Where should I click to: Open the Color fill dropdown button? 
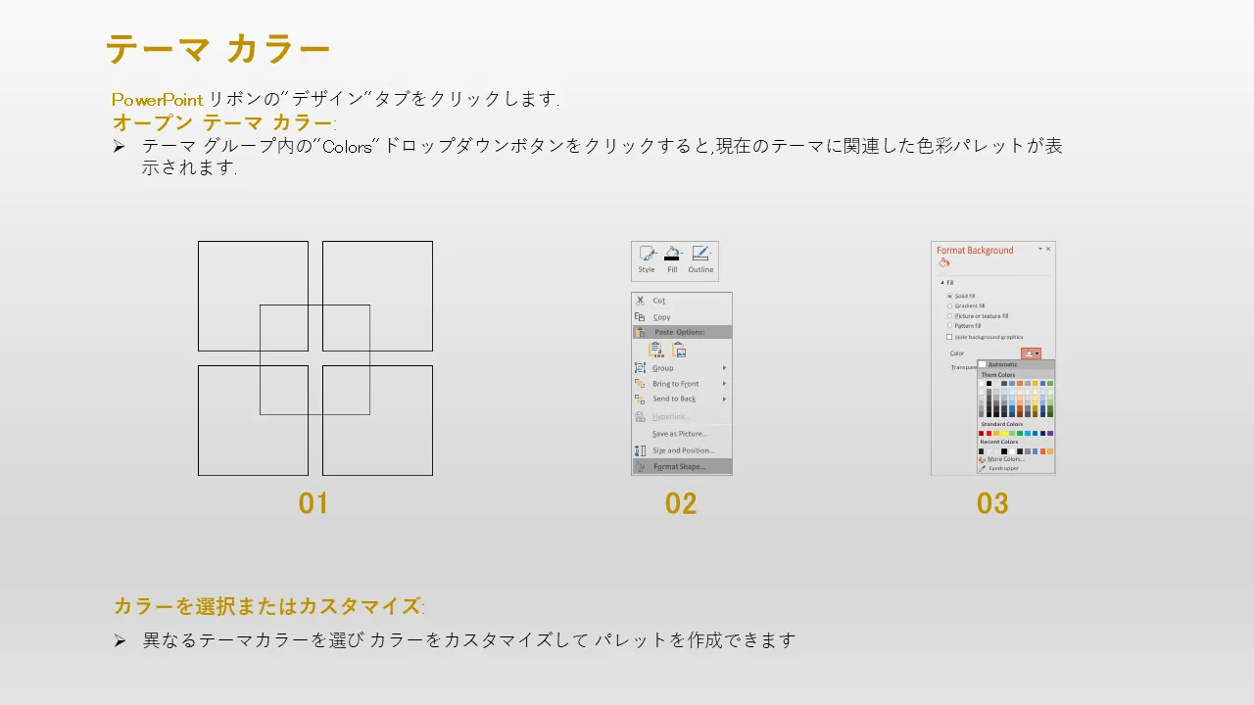coord(1031,353)
